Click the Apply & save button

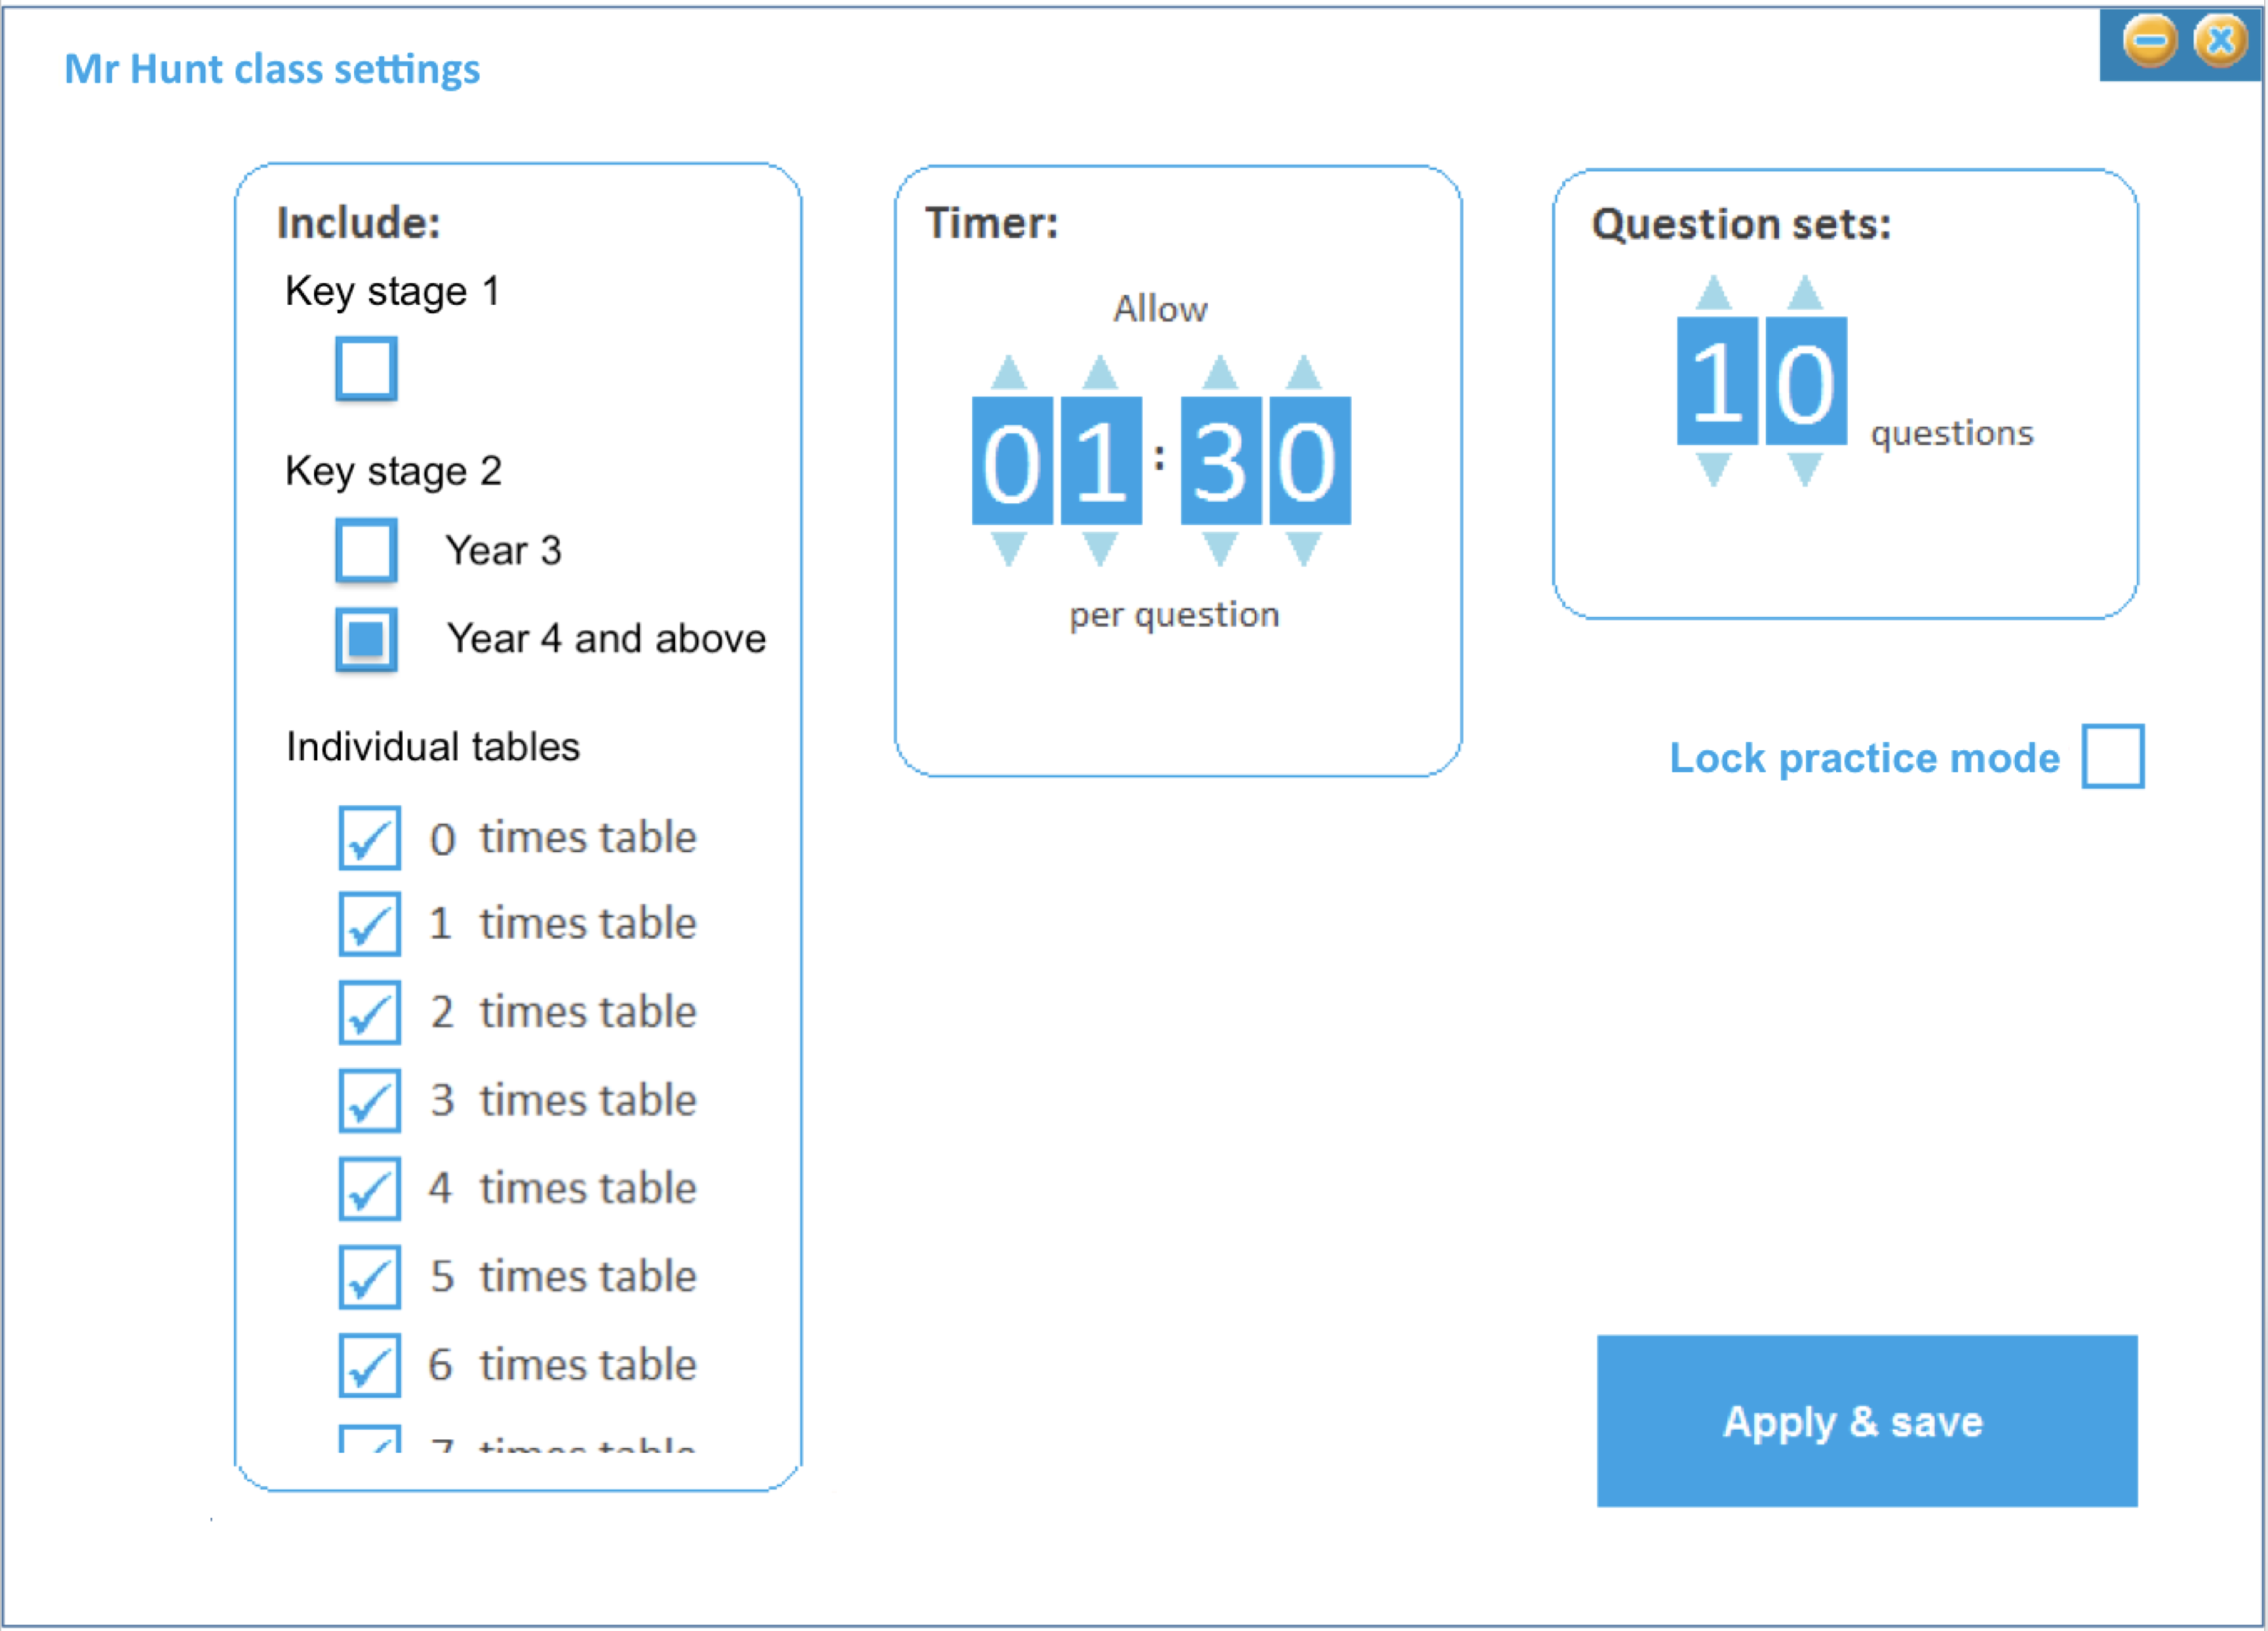pos(1867,1421)
